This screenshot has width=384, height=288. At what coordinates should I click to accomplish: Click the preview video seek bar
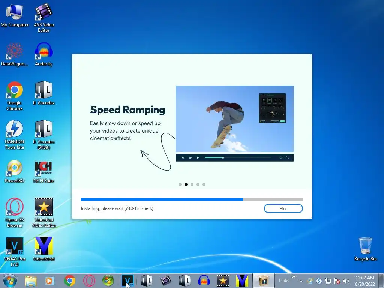point(238,158)
